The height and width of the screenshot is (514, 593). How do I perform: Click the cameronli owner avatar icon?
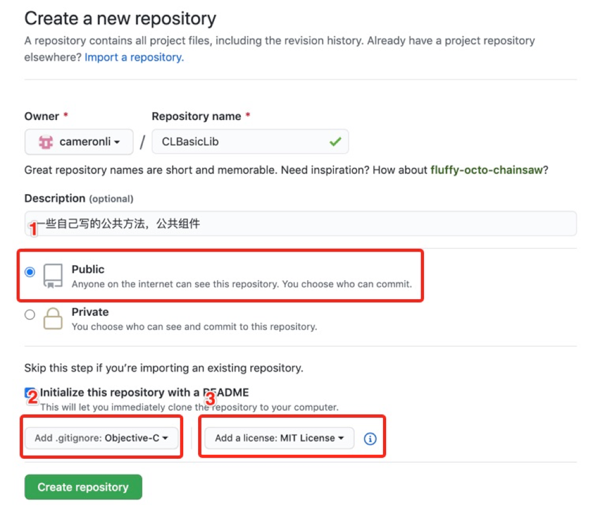(46, 142)
